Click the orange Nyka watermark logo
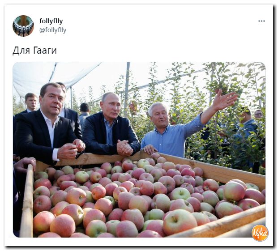The width and height of the screenshot is (278, 251). (x=260, y=233)
